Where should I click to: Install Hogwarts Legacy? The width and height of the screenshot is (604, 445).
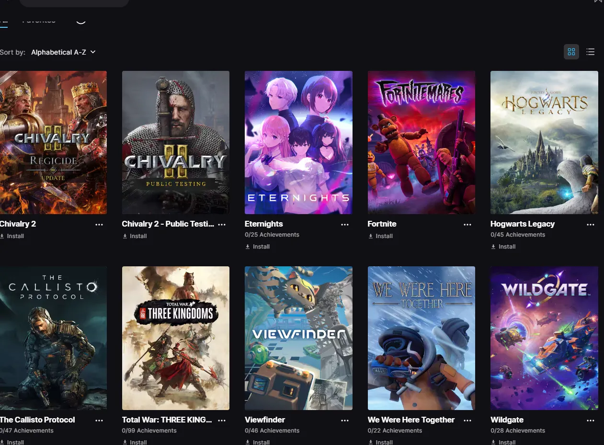[503, 247]
